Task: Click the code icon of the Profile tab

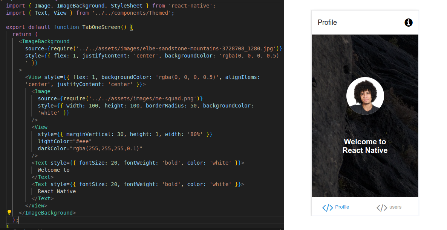Action: pyautogui.click(x=328, y=207)
